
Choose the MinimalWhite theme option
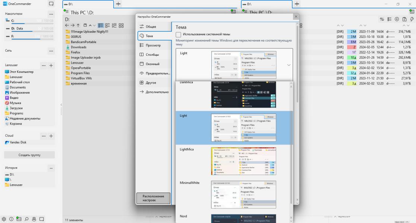click(233, 194)
